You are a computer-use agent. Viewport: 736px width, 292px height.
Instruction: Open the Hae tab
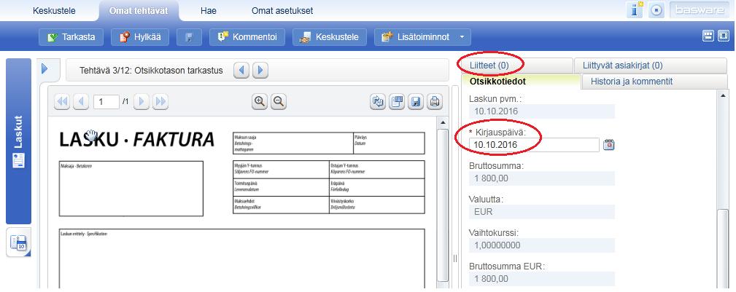(209, 11)
